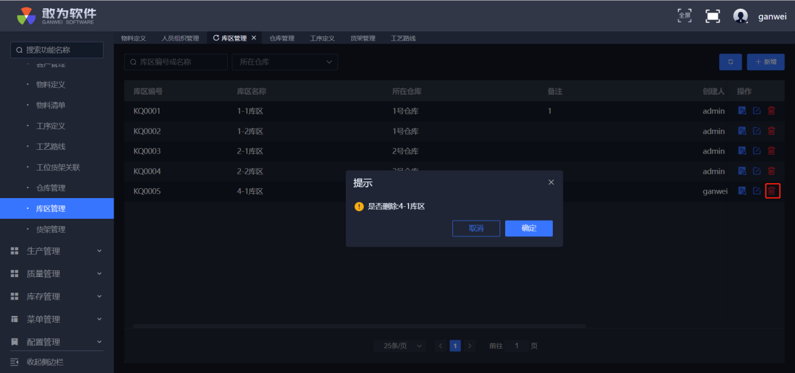
Task: Click the 库区编号 column header
Action: (x=148, y=91)
